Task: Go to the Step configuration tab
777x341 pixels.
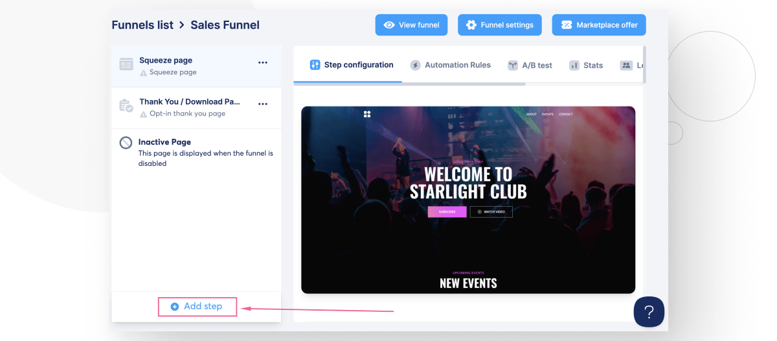Action: (x=352, y=65)
